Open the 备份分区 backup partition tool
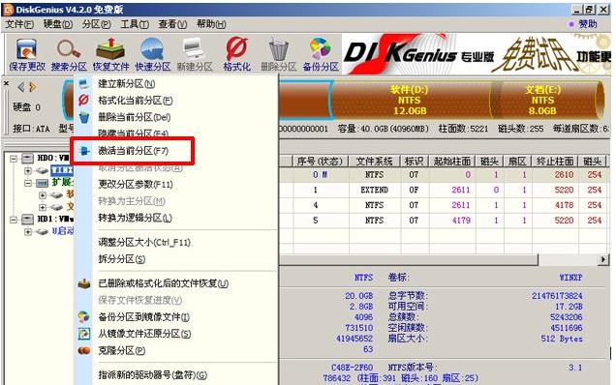Screen dimensions: 616x385 [x=321, y=54]
